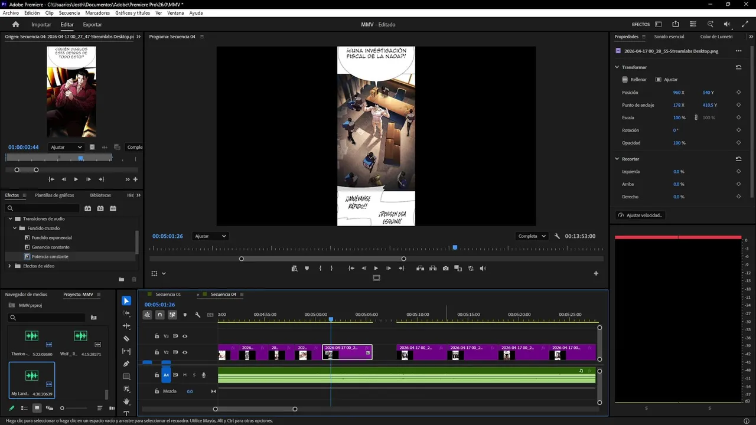Switch to Secuencia 01 timeline tab
This screenshot has height=425, width=756.
coord(168,295)
